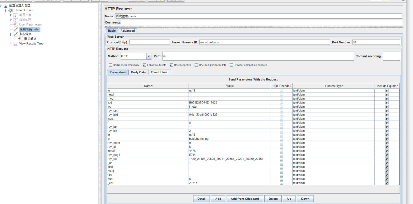The height and width of the screenshot is (204, 413).
Task: Click the 点击链接 sampler pipette icon
Action: pos(16,34)
